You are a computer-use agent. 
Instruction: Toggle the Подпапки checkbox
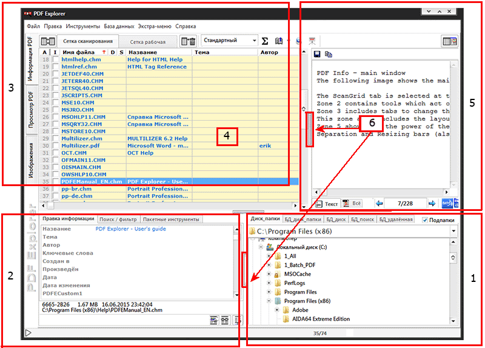click(425, 220)
